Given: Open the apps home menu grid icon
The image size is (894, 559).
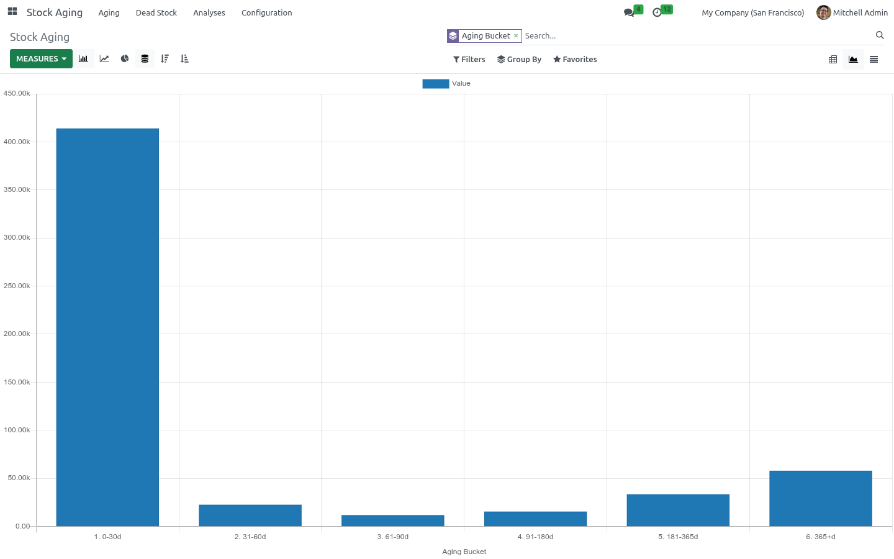Looking at the screenshot, I should (x=12, y=12).
